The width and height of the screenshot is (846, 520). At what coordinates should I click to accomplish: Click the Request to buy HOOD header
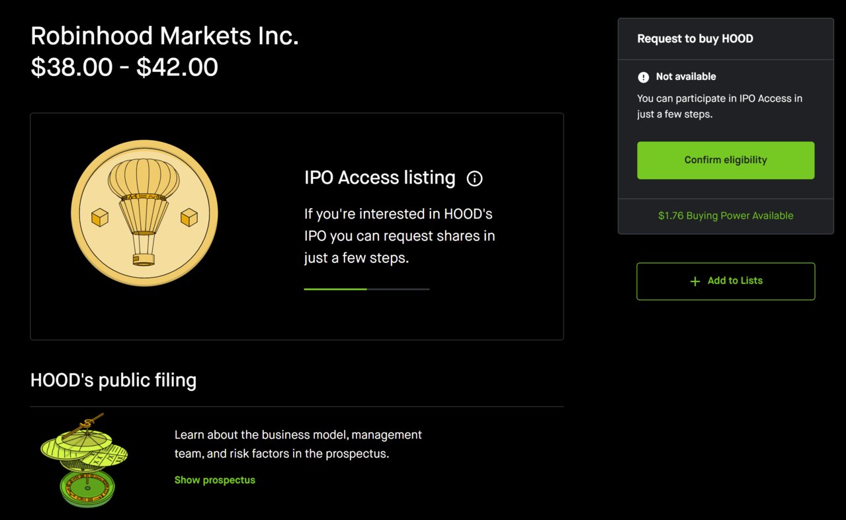tap(695, 39)
